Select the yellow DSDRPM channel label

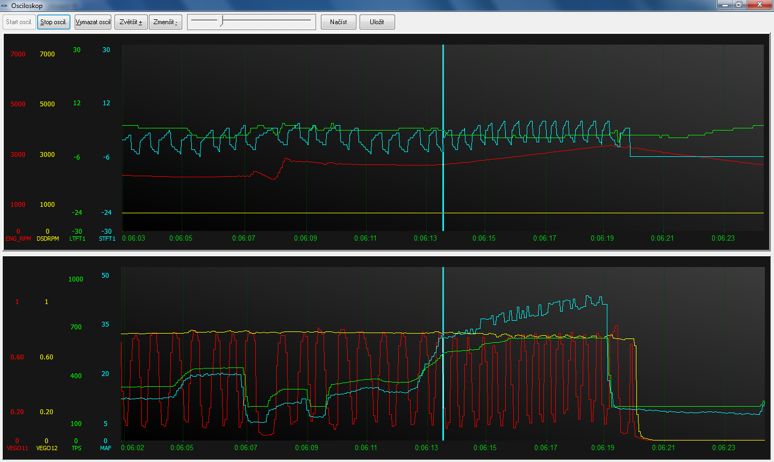point(48,239)
